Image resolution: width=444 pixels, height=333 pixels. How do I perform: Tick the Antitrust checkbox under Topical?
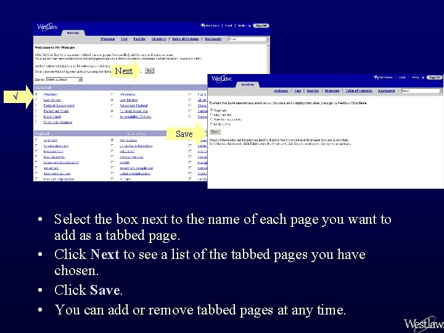(x=36, y=140)
